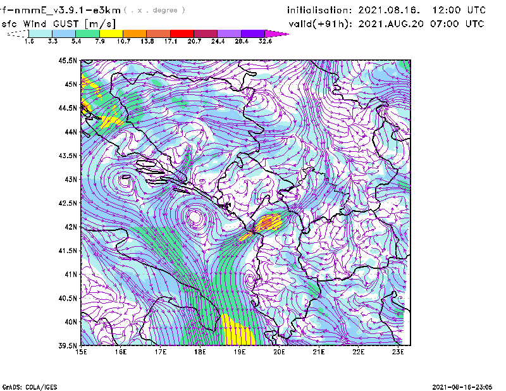Select the violet 28.4–32.6 legend swatch
Viewport: 506px width, 391px height.
[252, 34]
